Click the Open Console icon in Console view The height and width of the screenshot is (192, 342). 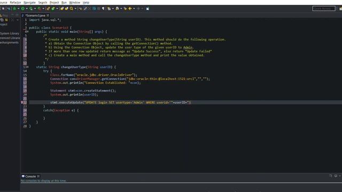pyautogui.click(x=330, y=176)
